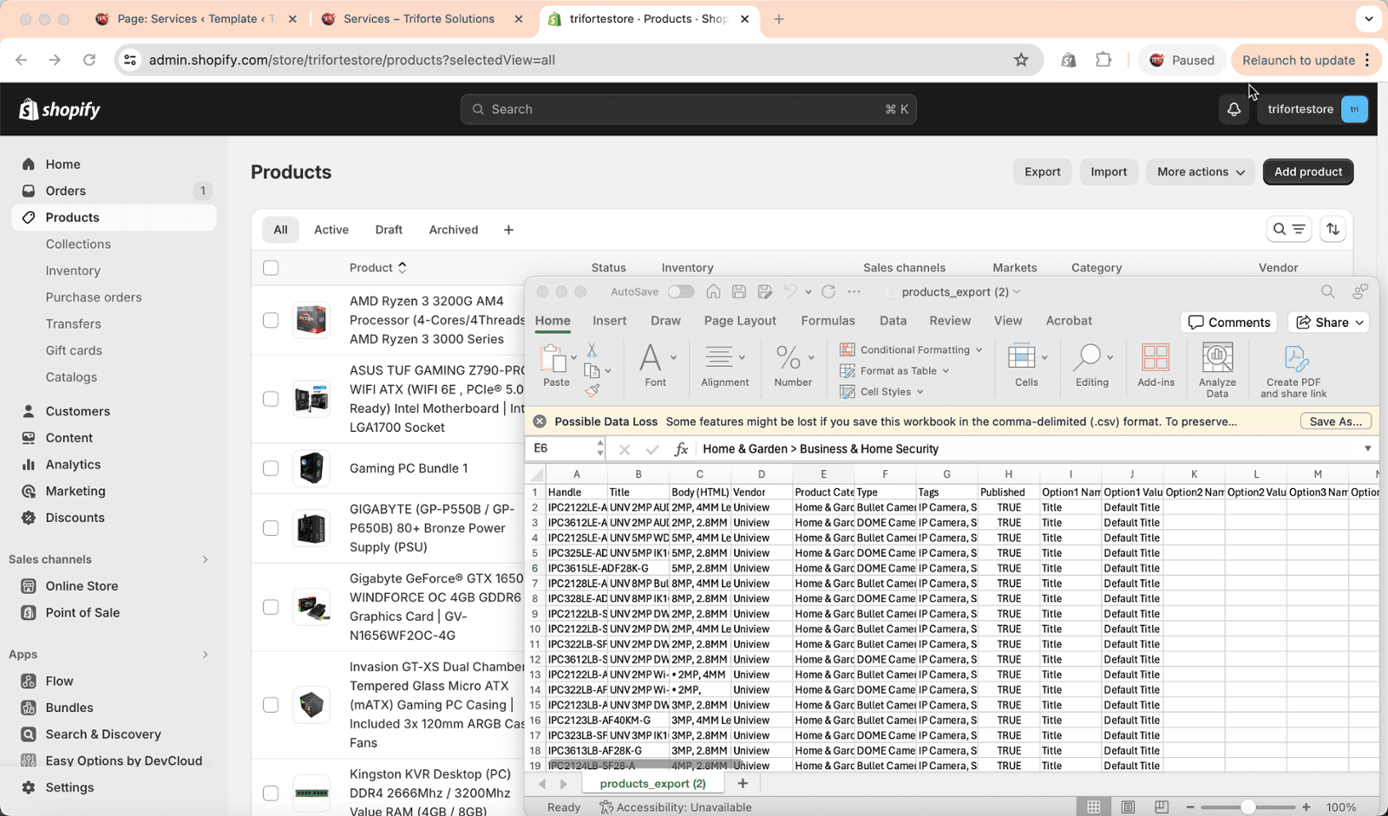The image size is (1388, 816).
Task: Click the Save icon in the Excel title bar
Action: point(739,292)
